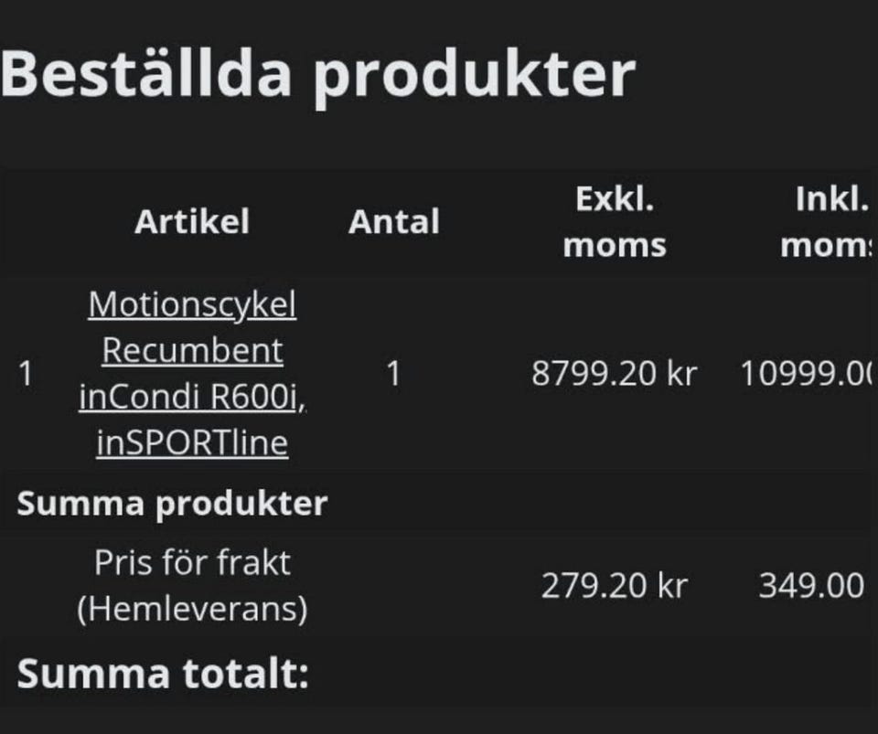
Task: Click the word Recumbent in product link
Action: (x=192, y=351)
